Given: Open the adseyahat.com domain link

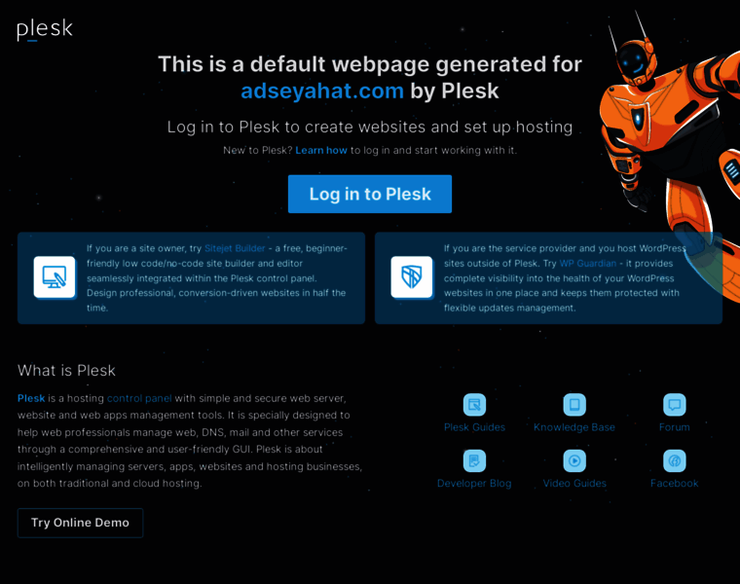Looking at the screenshot, I should coord(322,91).
